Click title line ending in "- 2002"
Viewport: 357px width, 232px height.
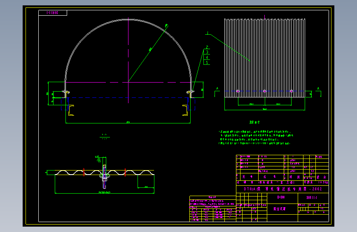pyautogui.click(x=283, y=189)
